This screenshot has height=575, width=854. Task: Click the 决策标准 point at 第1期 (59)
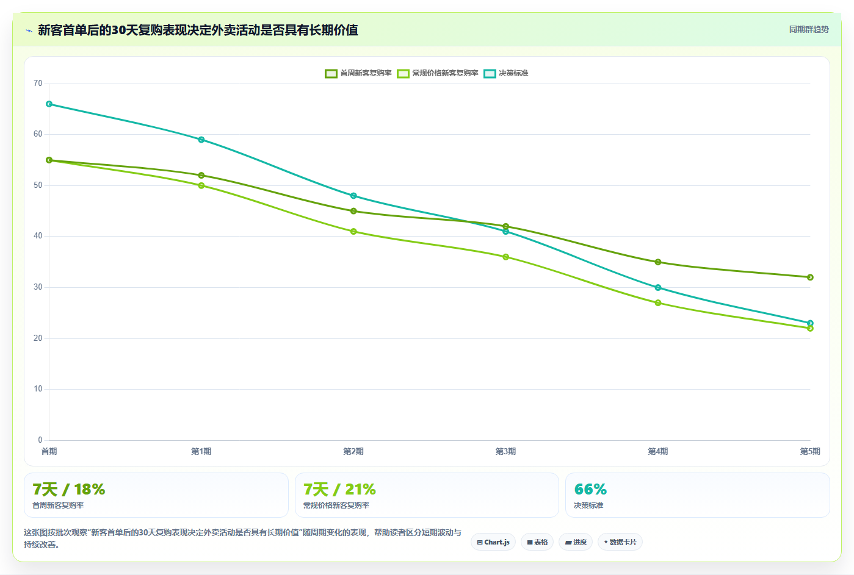[x=201, y=140]
